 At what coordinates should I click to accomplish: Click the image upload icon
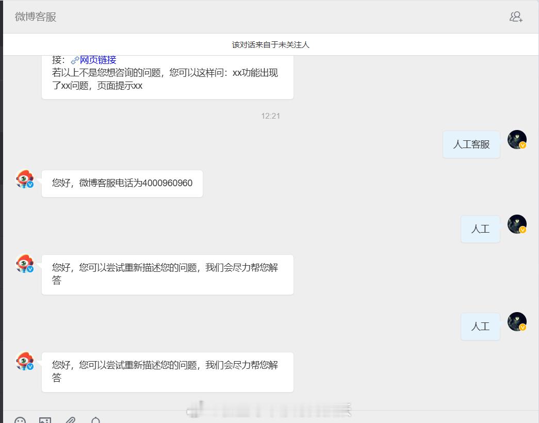point(45,420)
